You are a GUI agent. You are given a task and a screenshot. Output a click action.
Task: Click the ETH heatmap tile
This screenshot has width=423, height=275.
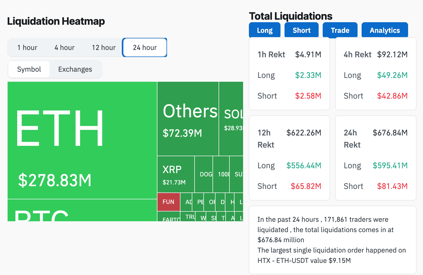(x=82, y=140)
